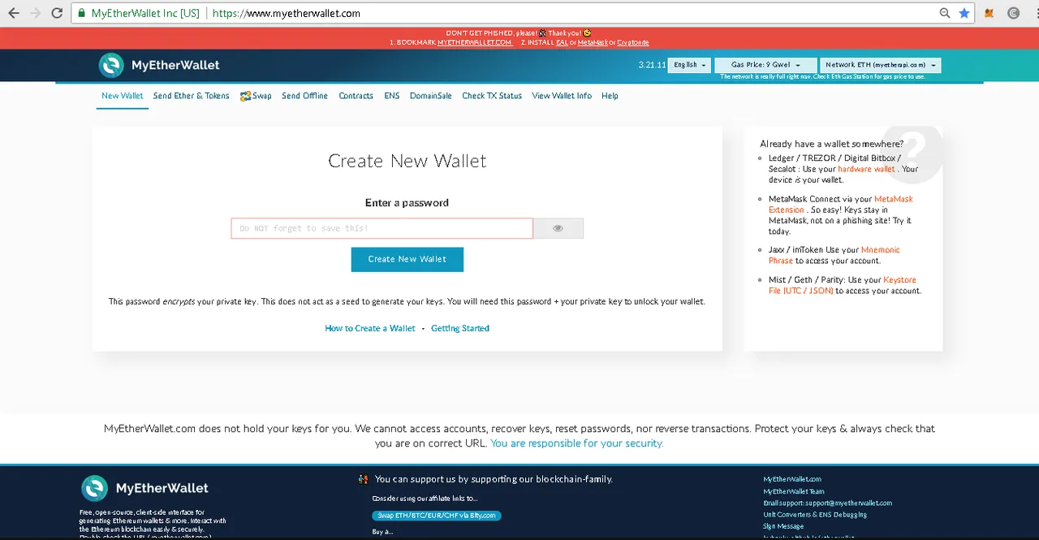
Task: Click the version number 3.21.11
Action: pyautogui.click(x=652, y=65)
